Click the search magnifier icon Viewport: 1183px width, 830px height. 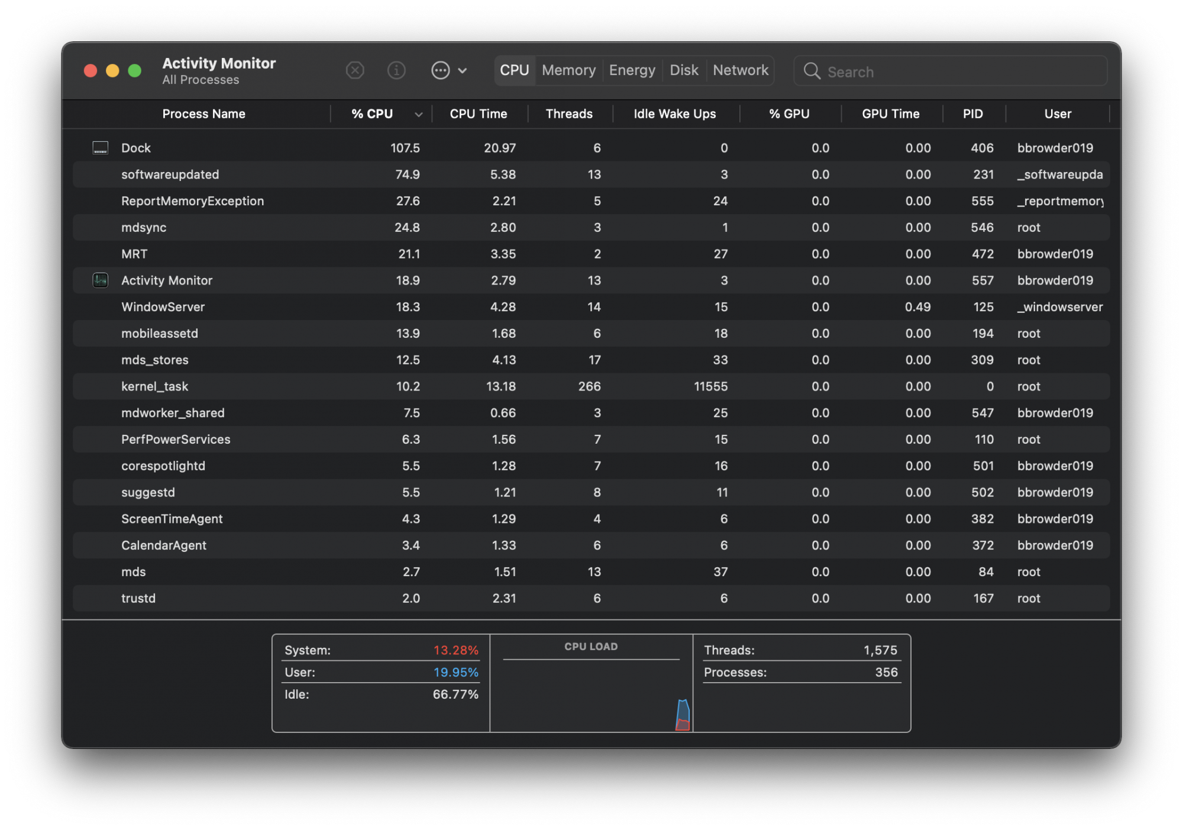click(812, 72)
